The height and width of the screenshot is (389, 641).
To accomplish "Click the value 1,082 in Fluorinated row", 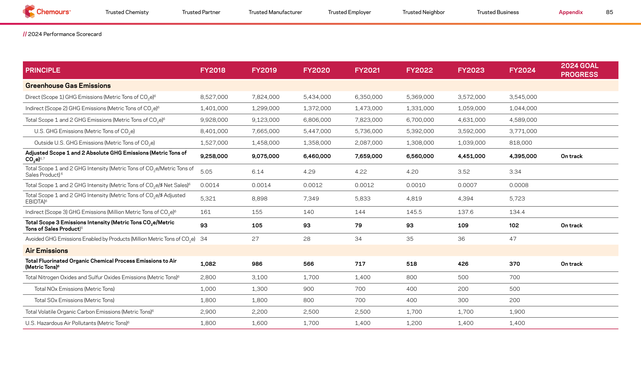I will click(208, 264).
